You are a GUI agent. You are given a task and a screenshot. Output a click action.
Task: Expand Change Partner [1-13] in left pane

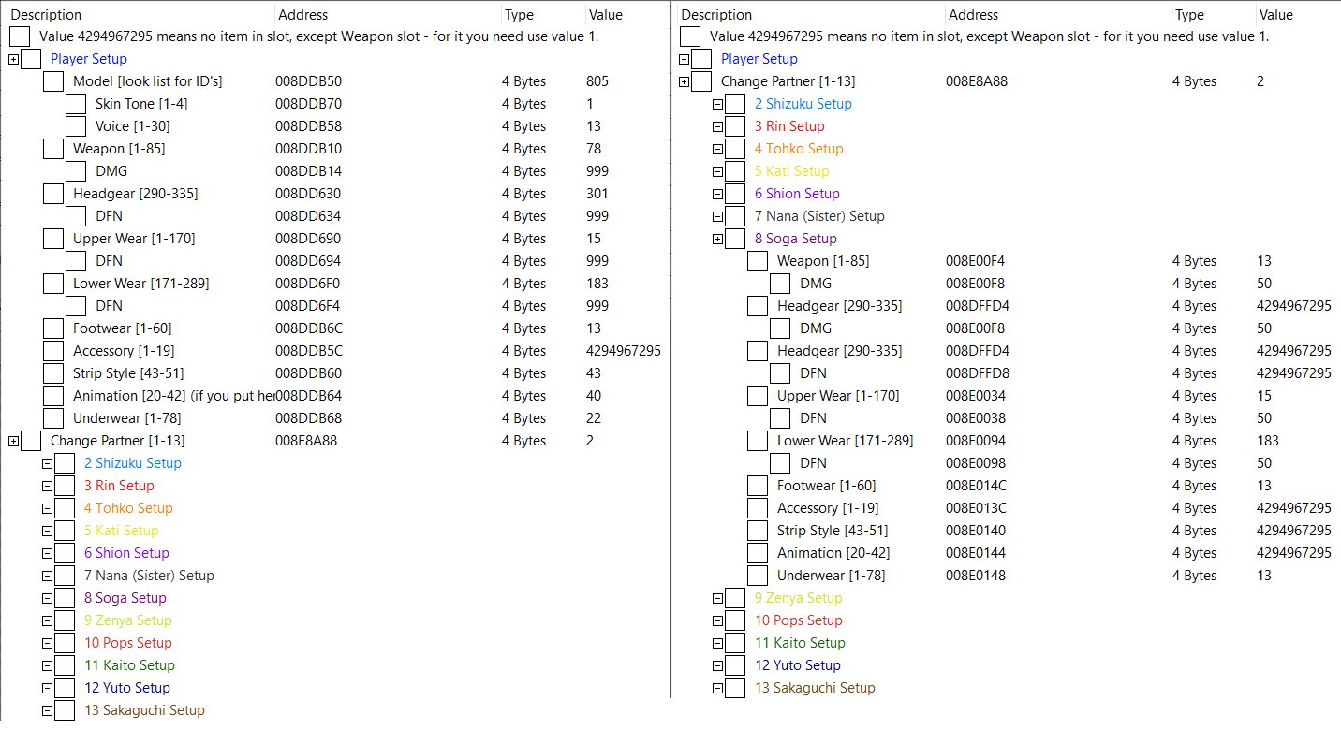(13, 441)
